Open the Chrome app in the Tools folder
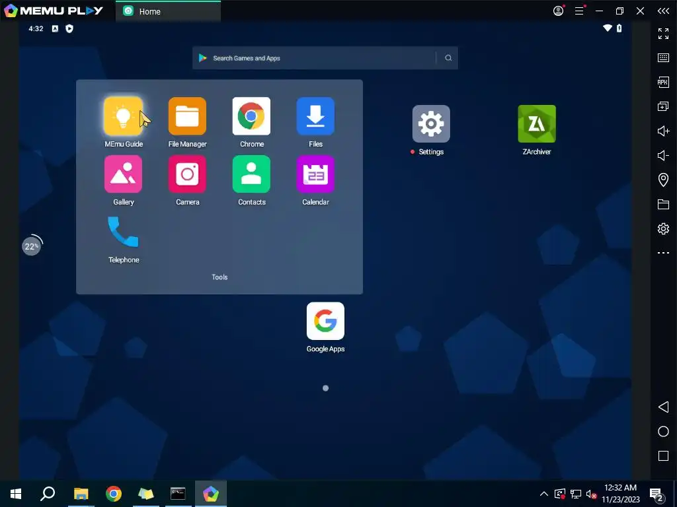This screenshot has height=507, width=677. 251,116
